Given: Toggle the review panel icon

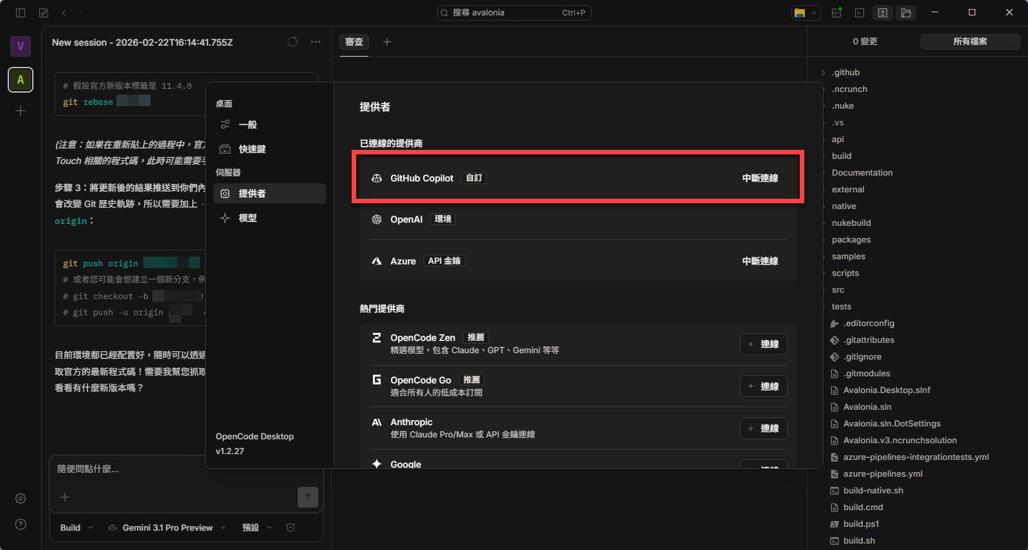Looking at the screenshot, I should pyautogui.click(x=883, y=13).
